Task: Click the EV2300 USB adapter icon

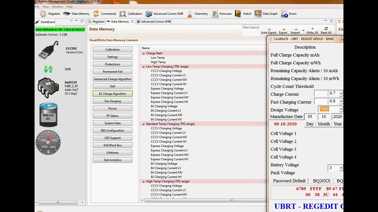Action: coord(48,50)
